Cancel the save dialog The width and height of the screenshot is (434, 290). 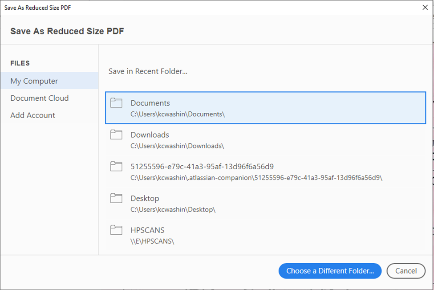point(406,270)
